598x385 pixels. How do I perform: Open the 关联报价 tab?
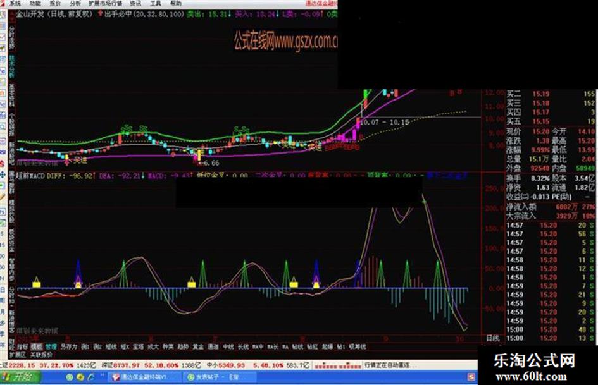[x=41, y=355]
